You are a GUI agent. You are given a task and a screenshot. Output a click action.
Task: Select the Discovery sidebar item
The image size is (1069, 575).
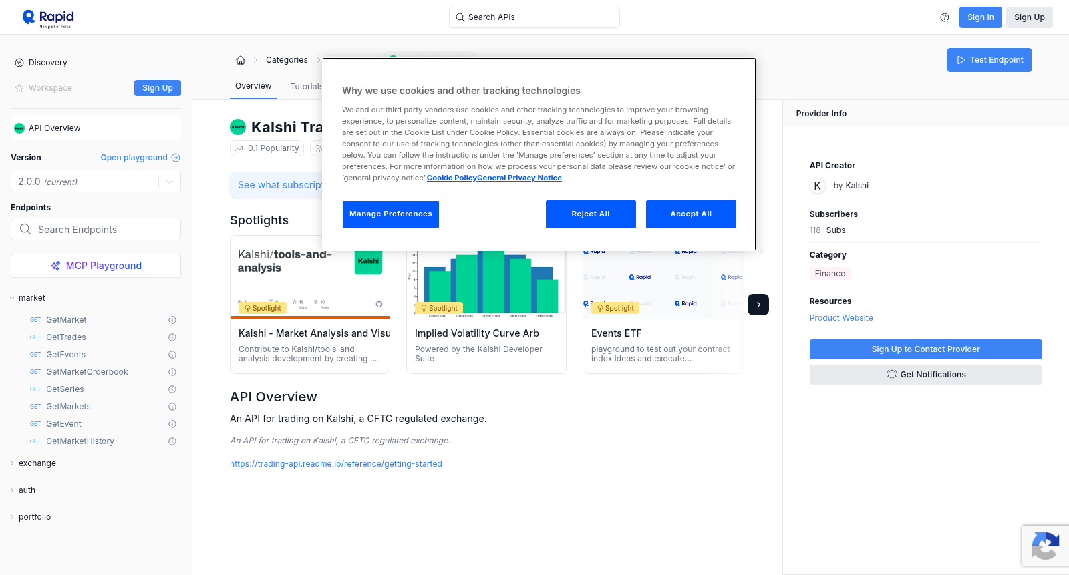tap(48, 63)
